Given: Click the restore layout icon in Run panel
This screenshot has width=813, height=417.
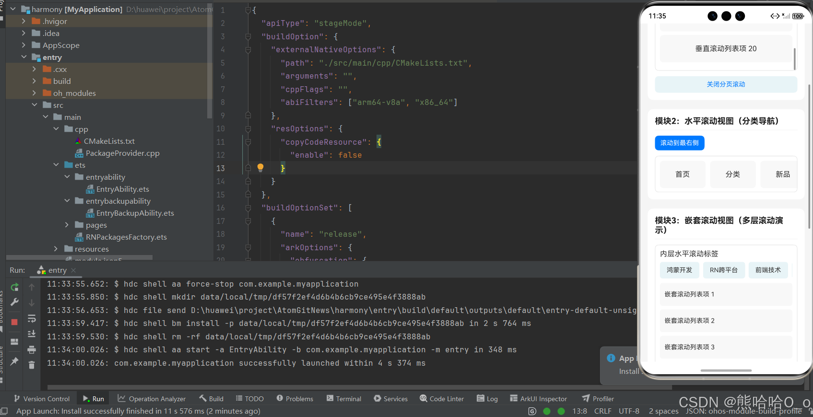Looking at the screenshot, I should pyautogui.click(x=14, y=342).
